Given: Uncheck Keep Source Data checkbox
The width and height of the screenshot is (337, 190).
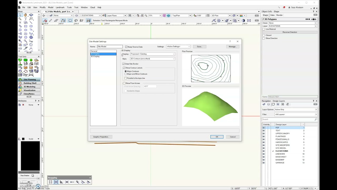Looking at the screenshot, I should coord(126,47).
